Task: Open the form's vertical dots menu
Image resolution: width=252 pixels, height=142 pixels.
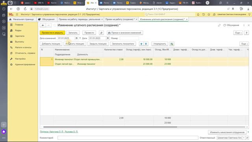Action: 244,25
